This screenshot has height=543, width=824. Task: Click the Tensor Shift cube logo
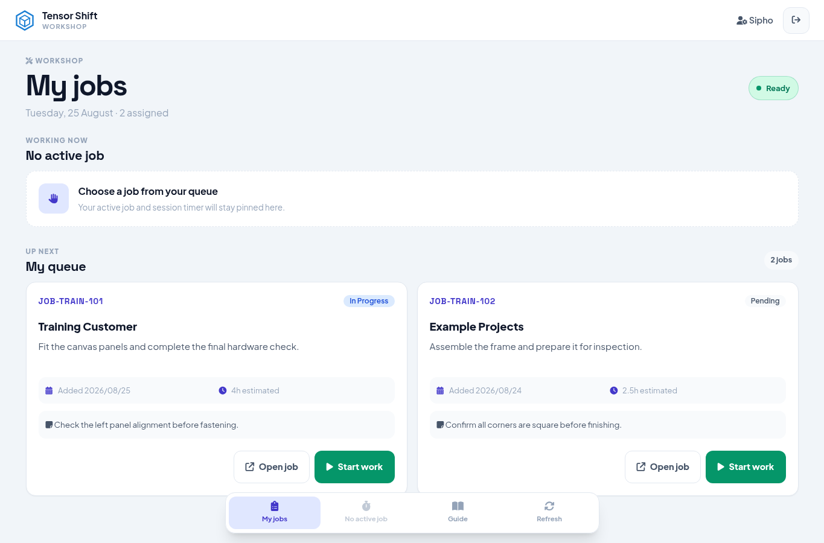[25, 21]
